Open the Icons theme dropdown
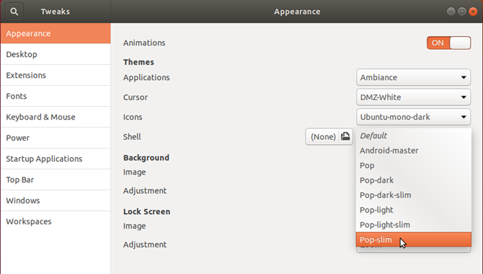The image size is (483, 274). click(x=413, y=117)
